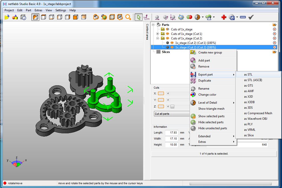Toggle the Z cut plane button
This screenshot has height=188, width=282.
click(161, 106)
